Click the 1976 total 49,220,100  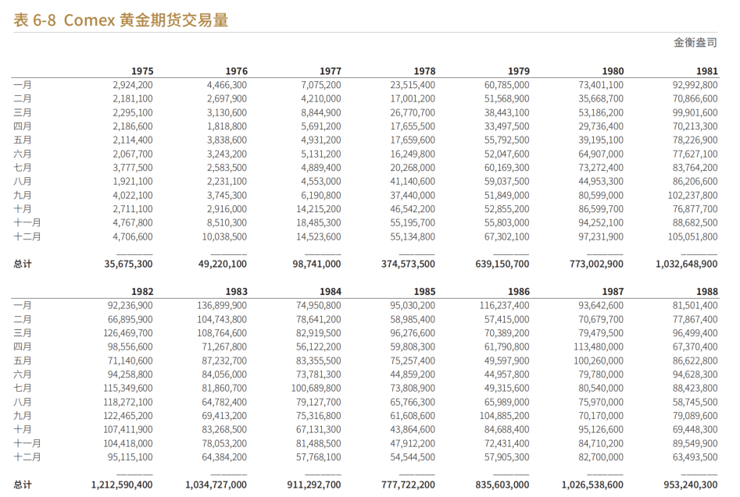pyautogui.click(x=222, y=264)
